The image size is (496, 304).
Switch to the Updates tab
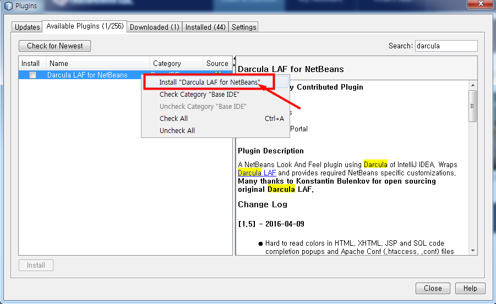[27, 27]
